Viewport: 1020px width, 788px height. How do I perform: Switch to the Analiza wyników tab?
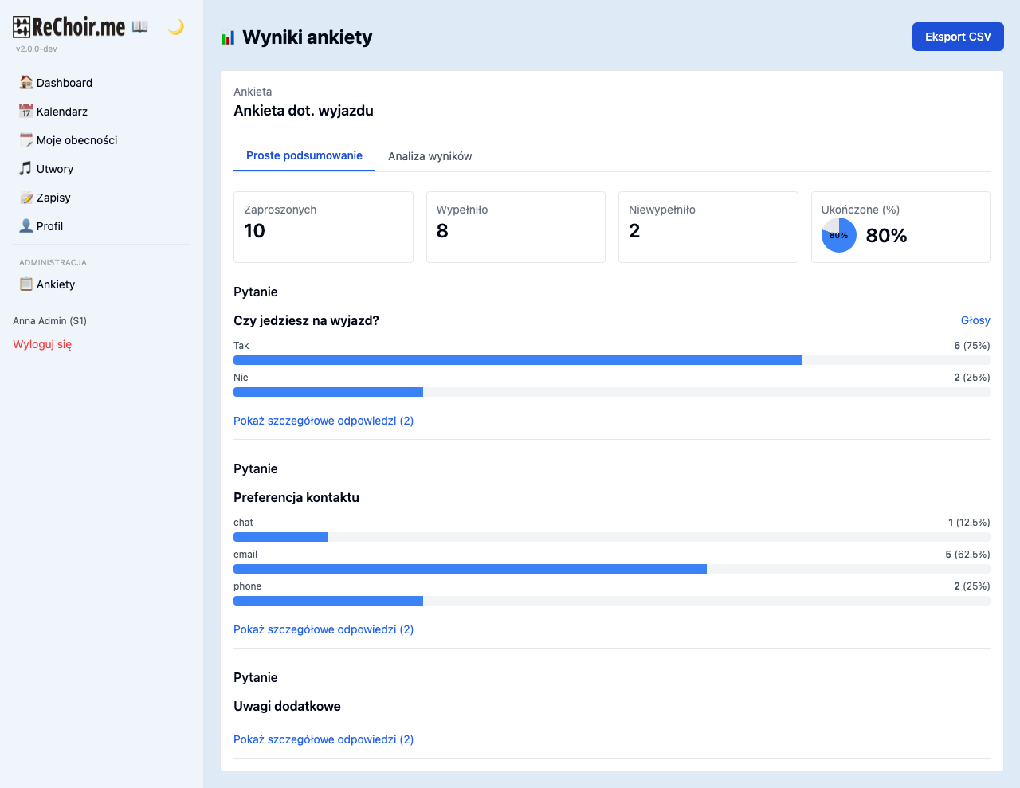tap(430, 156)
